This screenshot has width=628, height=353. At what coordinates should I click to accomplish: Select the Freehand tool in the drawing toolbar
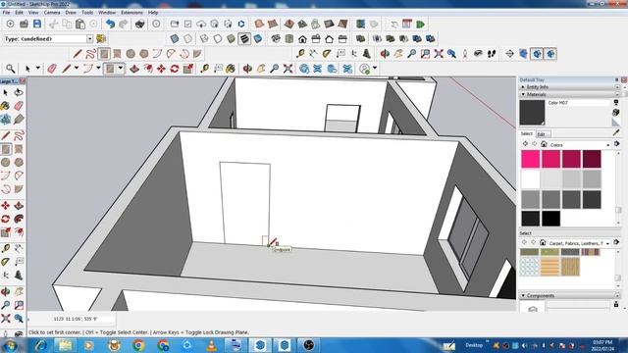point(91,54)
